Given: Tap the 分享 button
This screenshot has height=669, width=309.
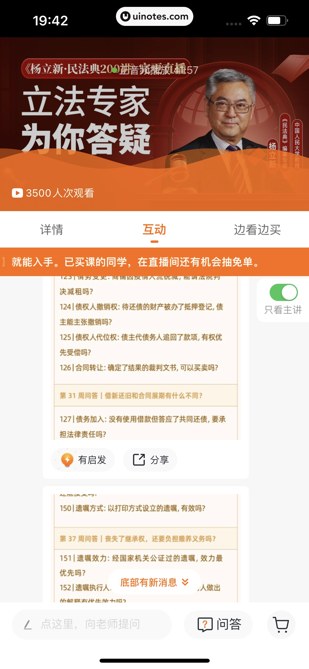Looking at the screenshot, I should click(x=150, y=460).
